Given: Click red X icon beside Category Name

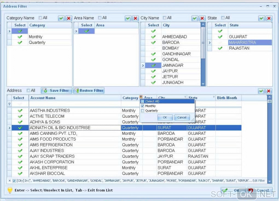Looking at the screenshot, I should (69, 18).
